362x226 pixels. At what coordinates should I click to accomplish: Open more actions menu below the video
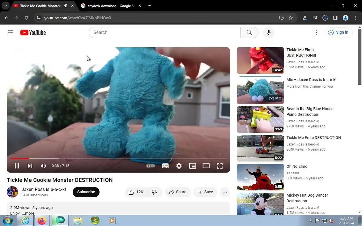225,192
